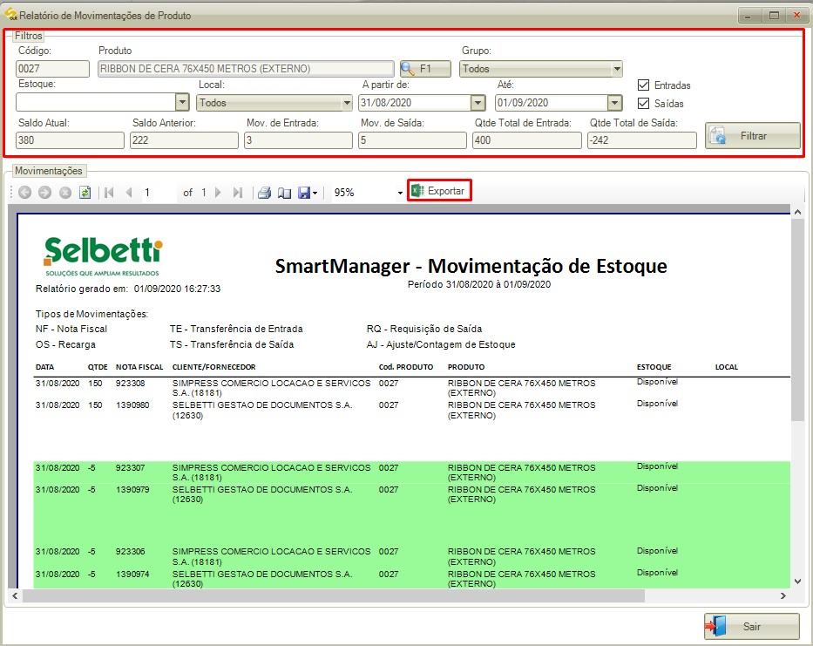Go forward in report viewer toolbar
The width and height of the screenshot is (813, 646).
click(45, 193)
